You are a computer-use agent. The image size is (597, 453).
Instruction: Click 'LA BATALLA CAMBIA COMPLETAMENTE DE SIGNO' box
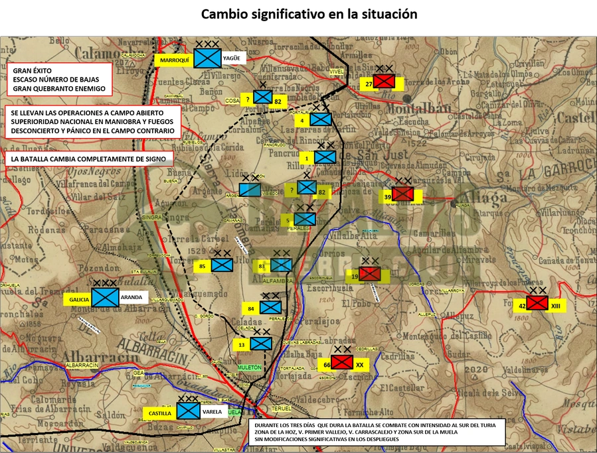pos(89,159)
